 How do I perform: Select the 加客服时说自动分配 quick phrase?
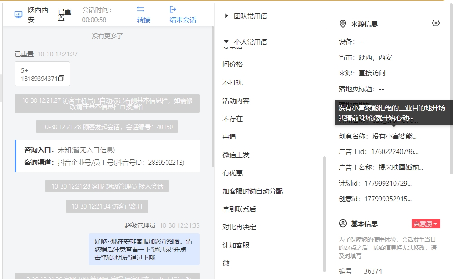252,191
